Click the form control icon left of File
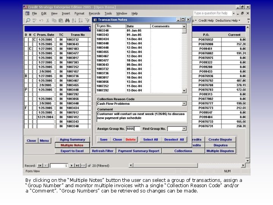Image resolution: width=273 pixels, height=205 pixels. pyautogui.click(x=28, y=13)
